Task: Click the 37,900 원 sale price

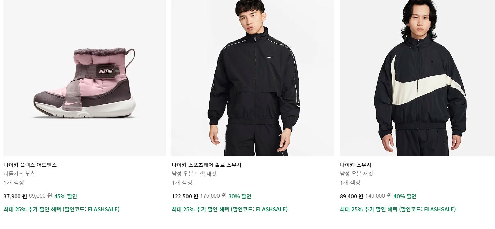Action: (15, 196)
